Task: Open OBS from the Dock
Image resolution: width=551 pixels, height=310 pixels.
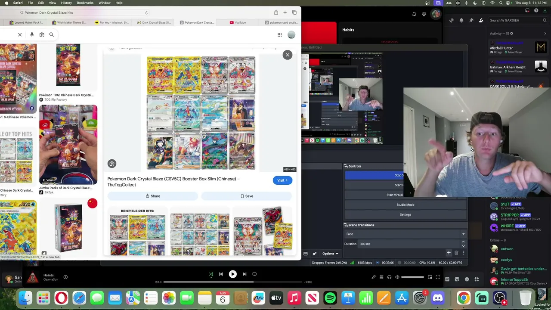Action: (500, 298)
